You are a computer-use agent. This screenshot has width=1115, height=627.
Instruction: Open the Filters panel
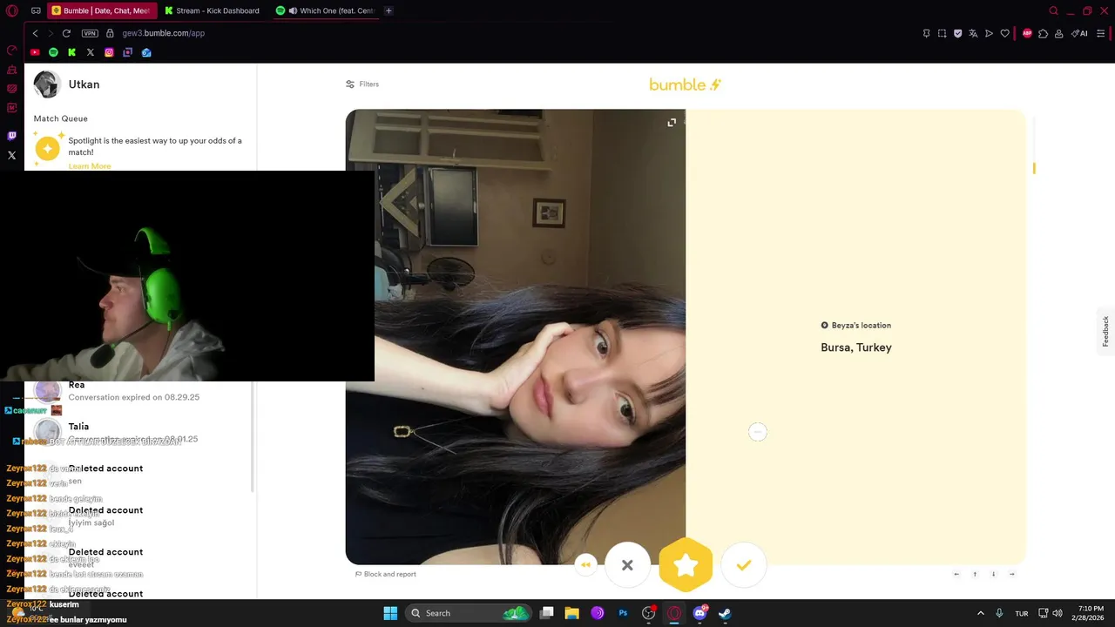pyautogui.click(x=362, y=84)
